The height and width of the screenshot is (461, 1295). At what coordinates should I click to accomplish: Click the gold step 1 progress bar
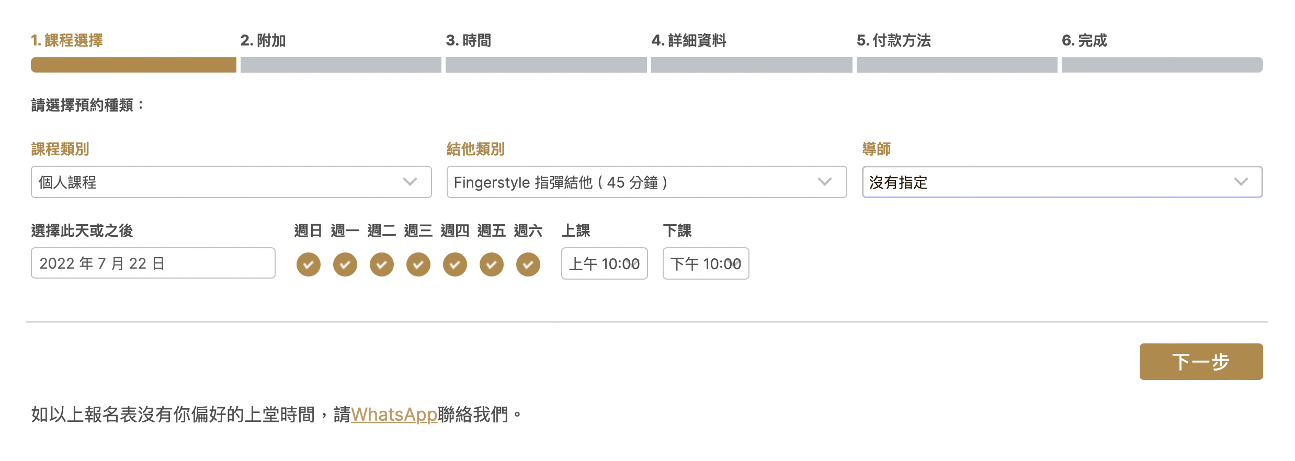click(133, 65)
